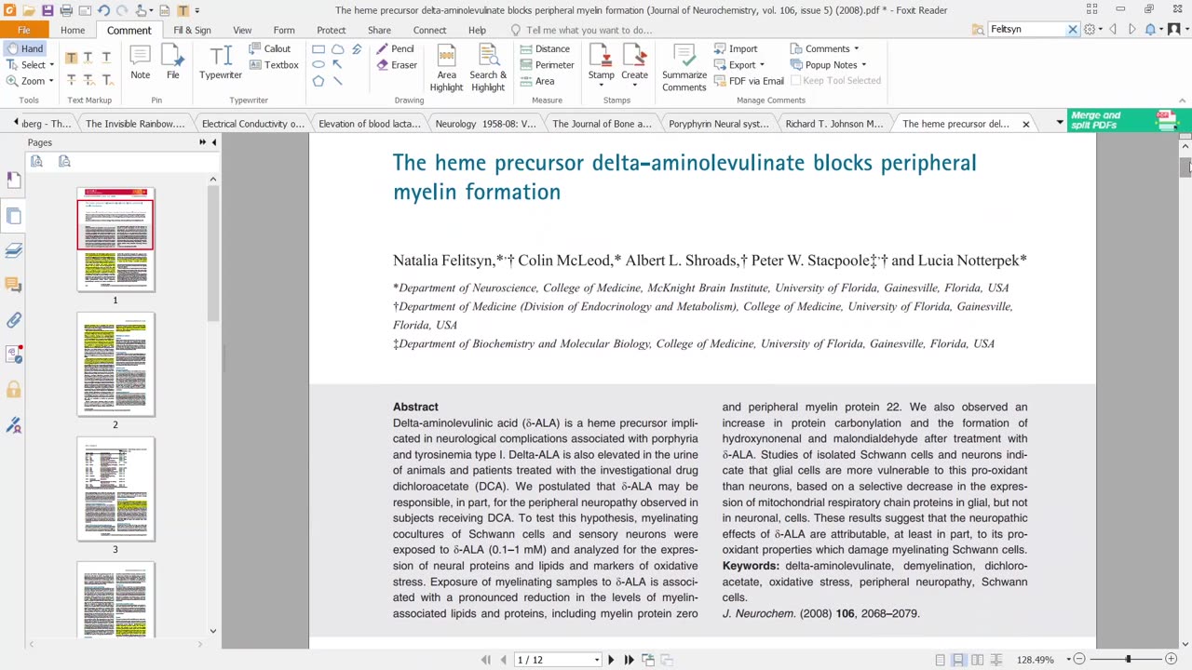Insert a Callout text box
Viewport: 1192px width, 670px height.
[x=270, y=48]
